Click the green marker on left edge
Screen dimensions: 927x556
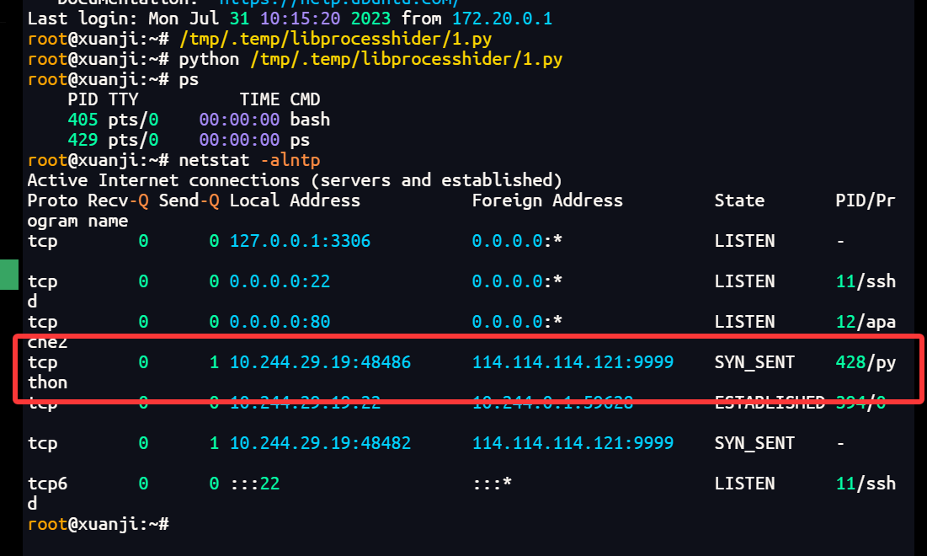[x=8, y=275]
